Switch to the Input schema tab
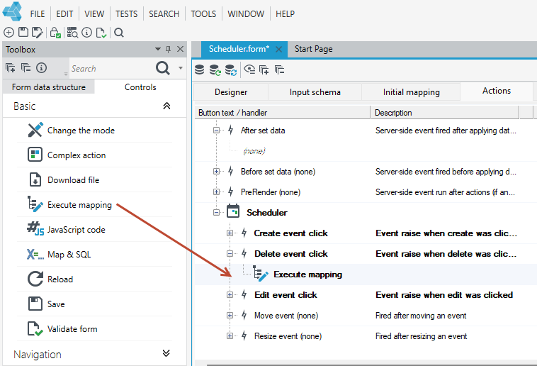This screenshot has height=366, width=537. pyautogui.click(x=315, y=92)
